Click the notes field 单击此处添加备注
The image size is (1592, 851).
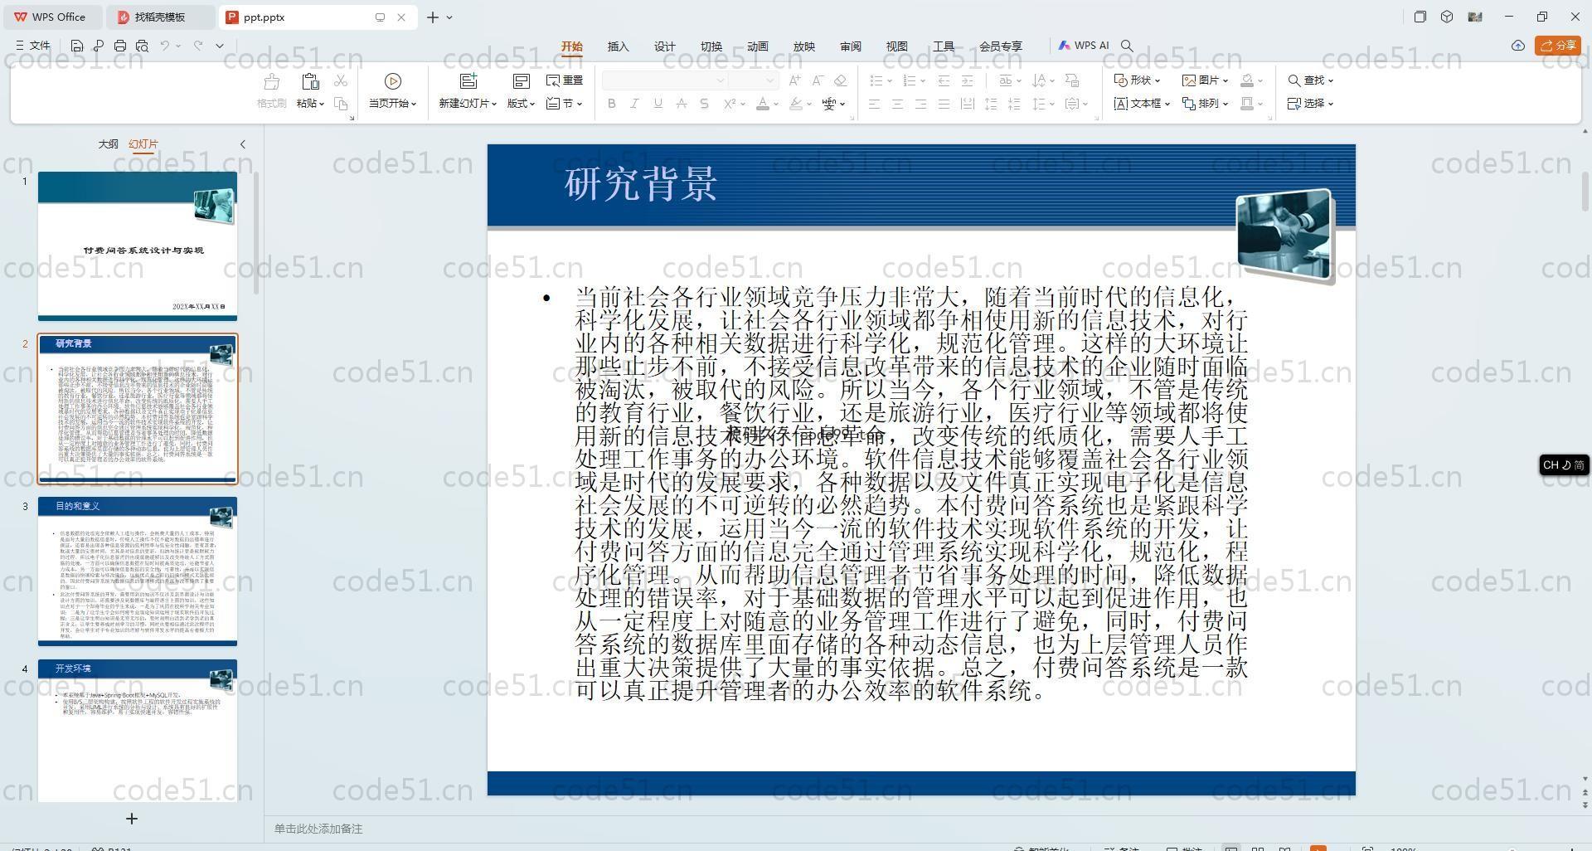tap(318, 829)
